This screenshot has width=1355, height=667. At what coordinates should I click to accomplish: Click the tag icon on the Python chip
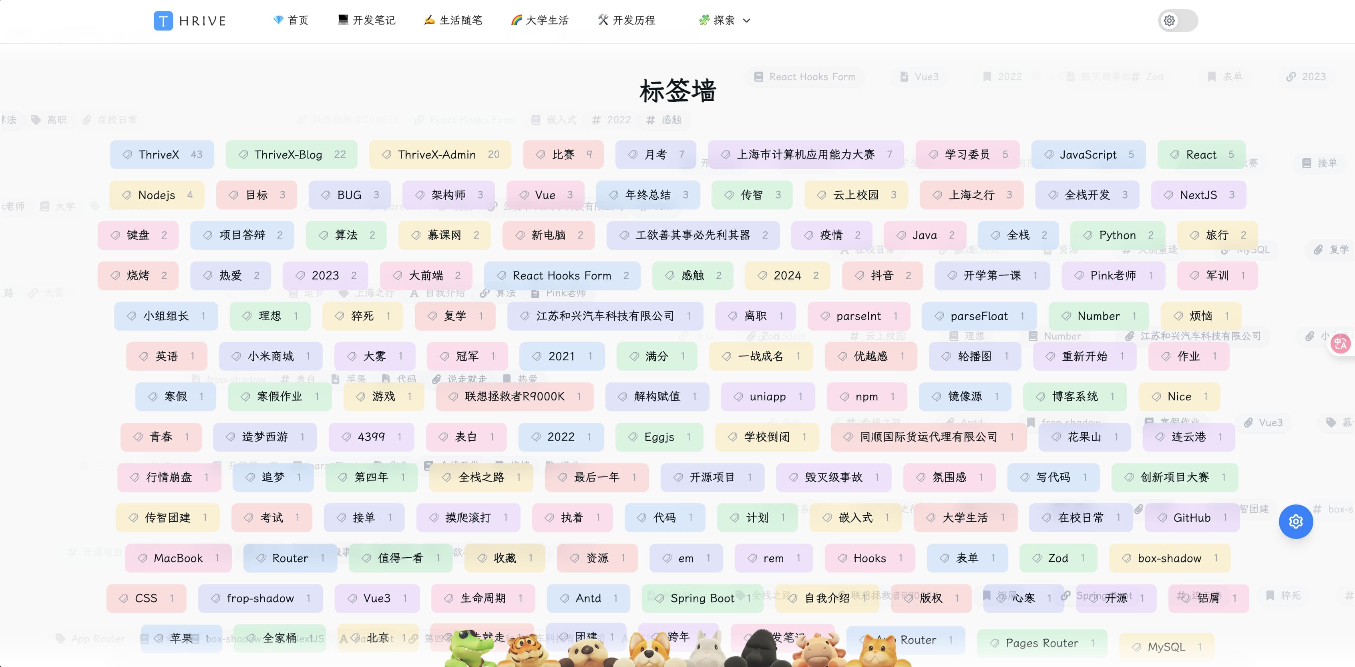(x=1087, y=235)
